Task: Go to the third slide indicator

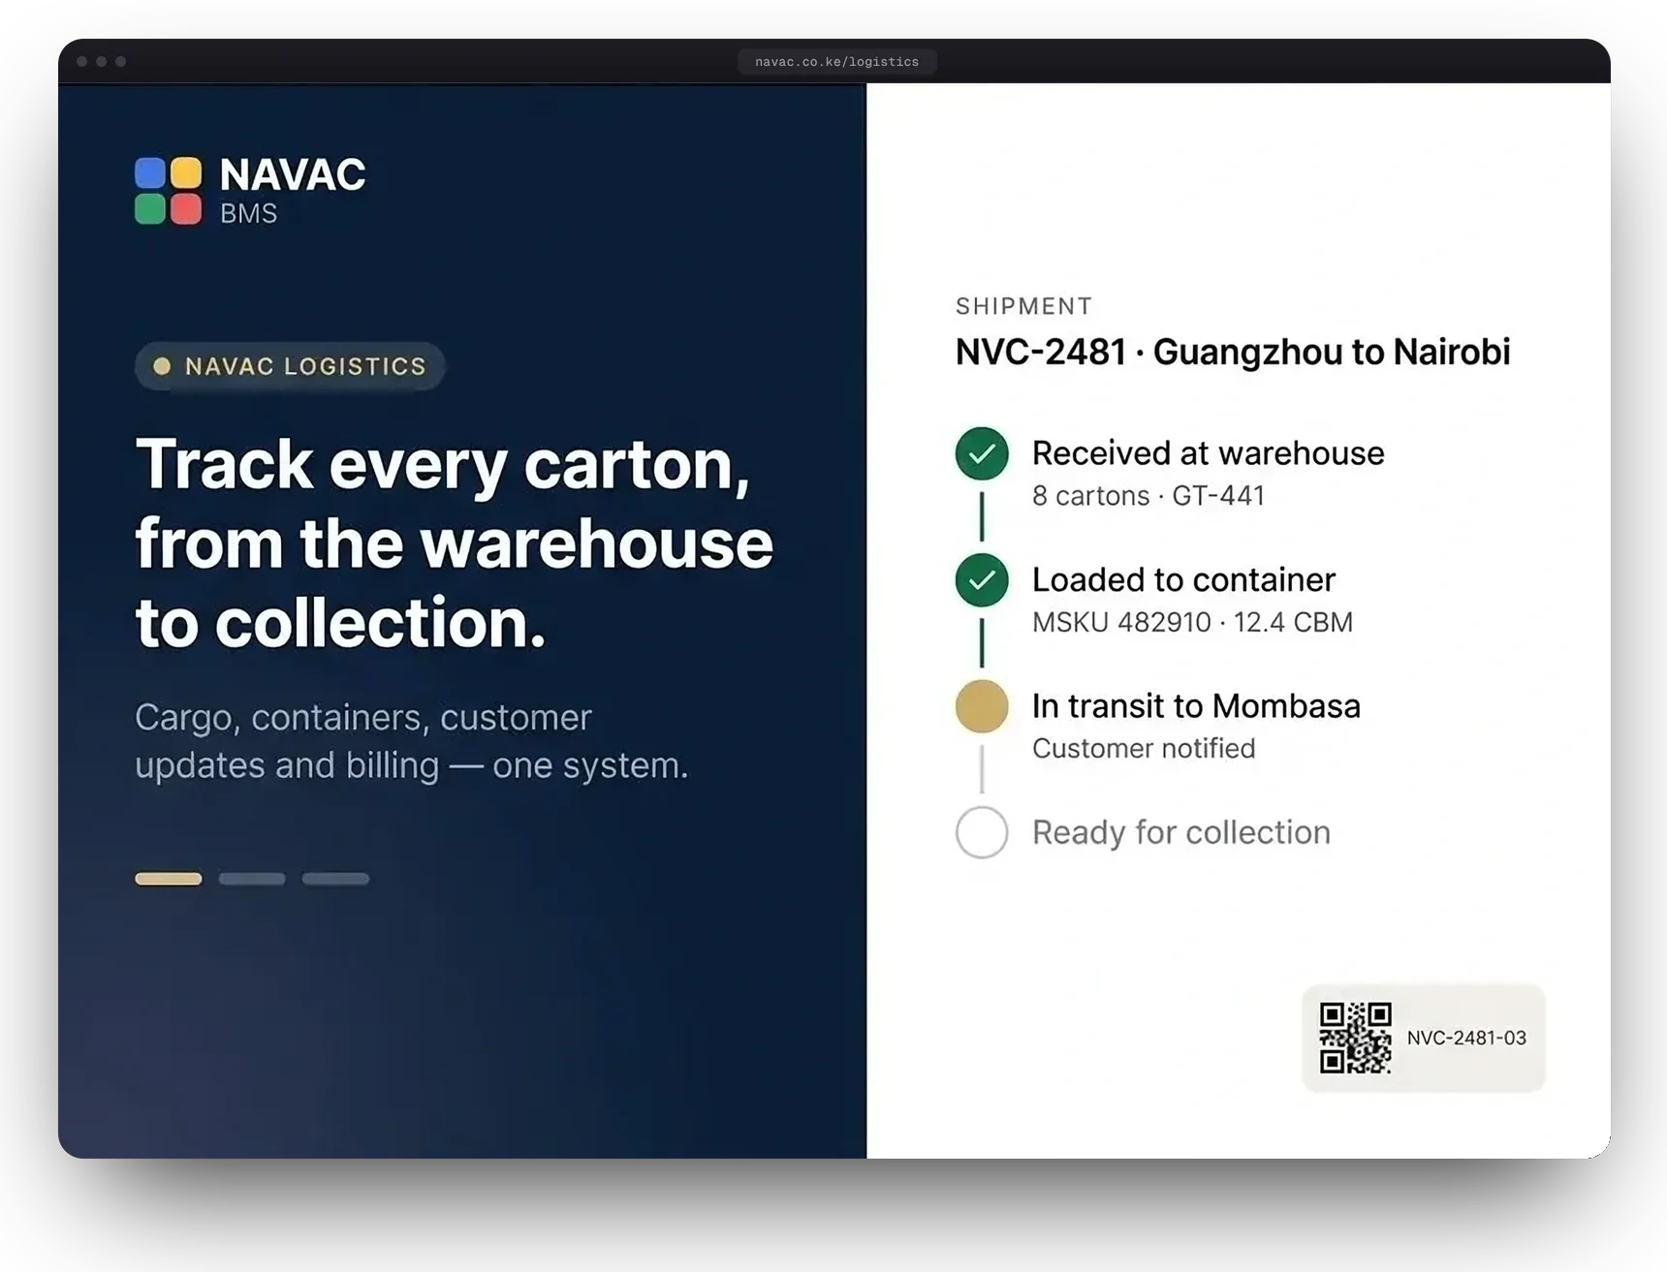Action: pos(335,879)
